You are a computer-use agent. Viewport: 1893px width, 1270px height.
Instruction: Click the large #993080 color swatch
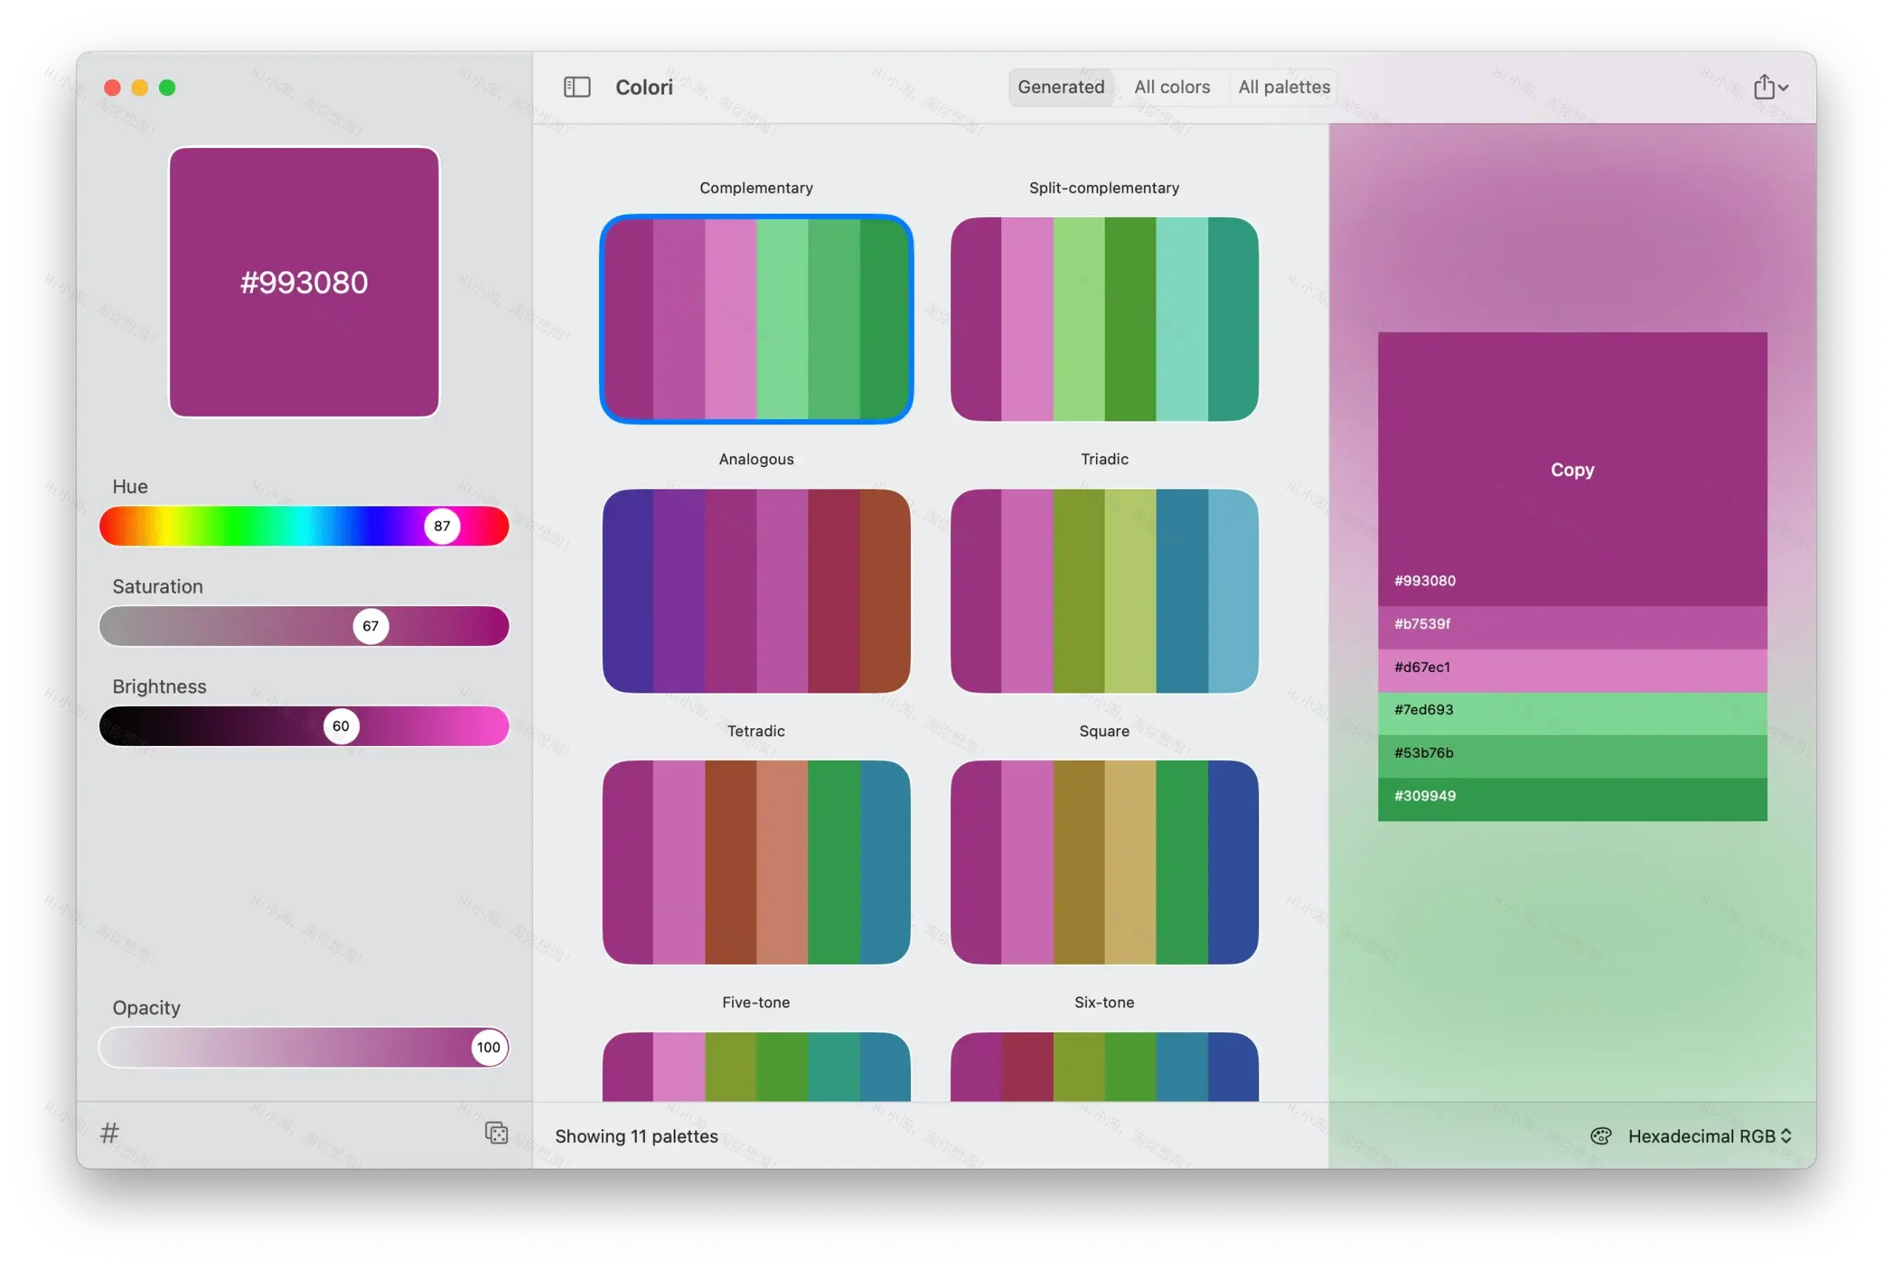[x=304, y=281]
